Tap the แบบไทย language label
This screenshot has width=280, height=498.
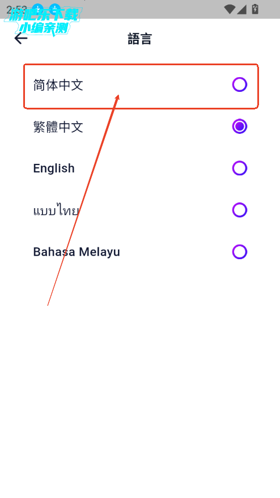(x=56, y=210)
